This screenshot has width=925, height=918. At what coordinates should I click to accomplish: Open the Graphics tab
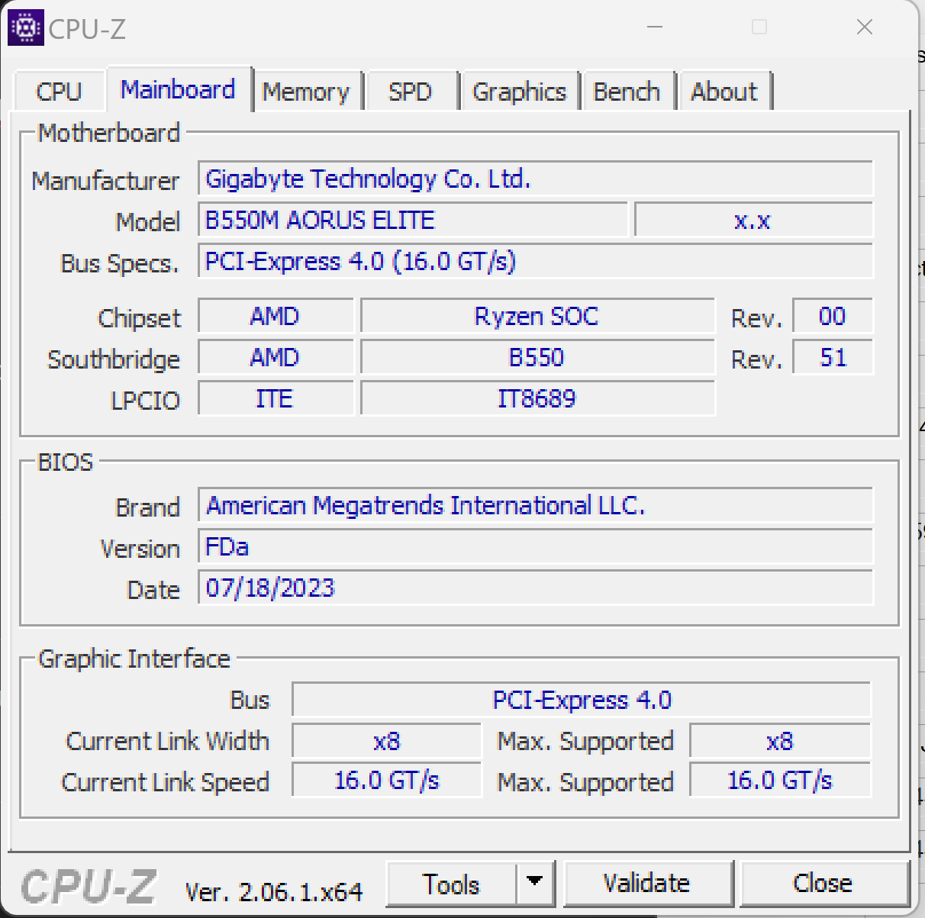[520, 92]
